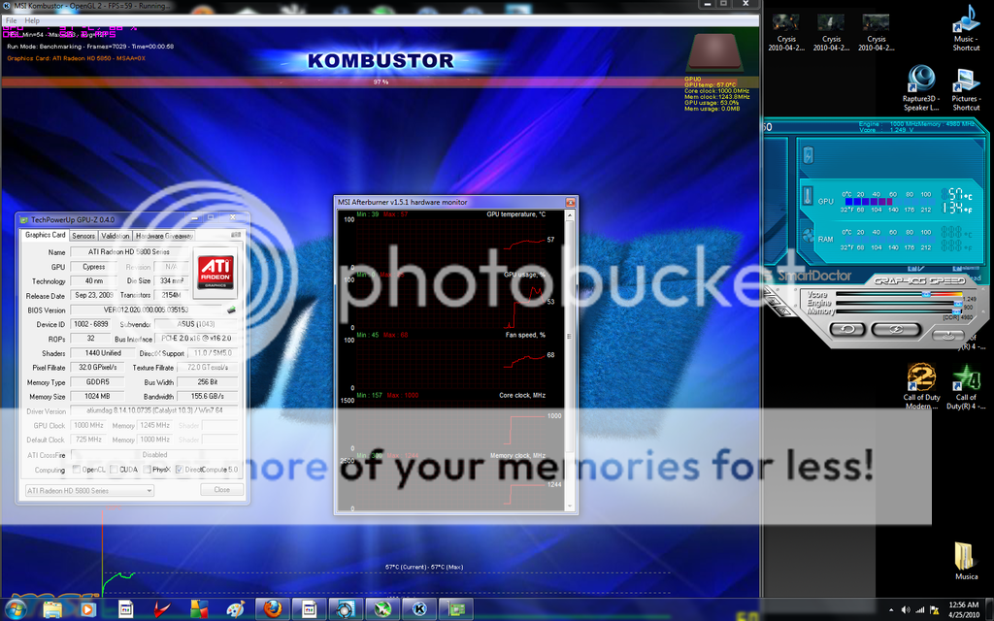
Task: Open the first Crysis 2010-04-2 desktop icon
Action: [x=786, y=32]
